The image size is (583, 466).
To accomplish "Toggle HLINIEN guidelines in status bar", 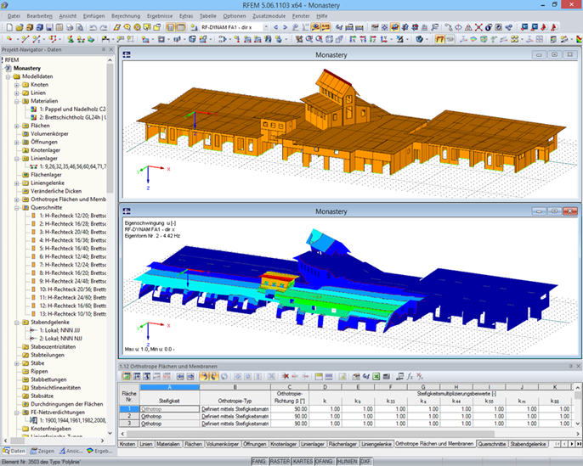I will [x=347, y=461].
